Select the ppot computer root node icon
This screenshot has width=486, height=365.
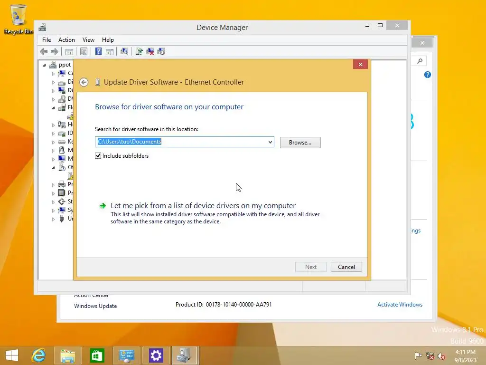(53, 65)
